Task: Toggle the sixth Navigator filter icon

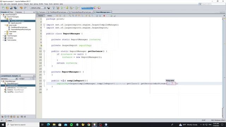Action: coord(18,117)
